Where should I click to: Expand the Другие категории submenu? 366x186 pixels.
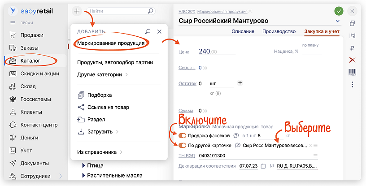coord(102,74)
